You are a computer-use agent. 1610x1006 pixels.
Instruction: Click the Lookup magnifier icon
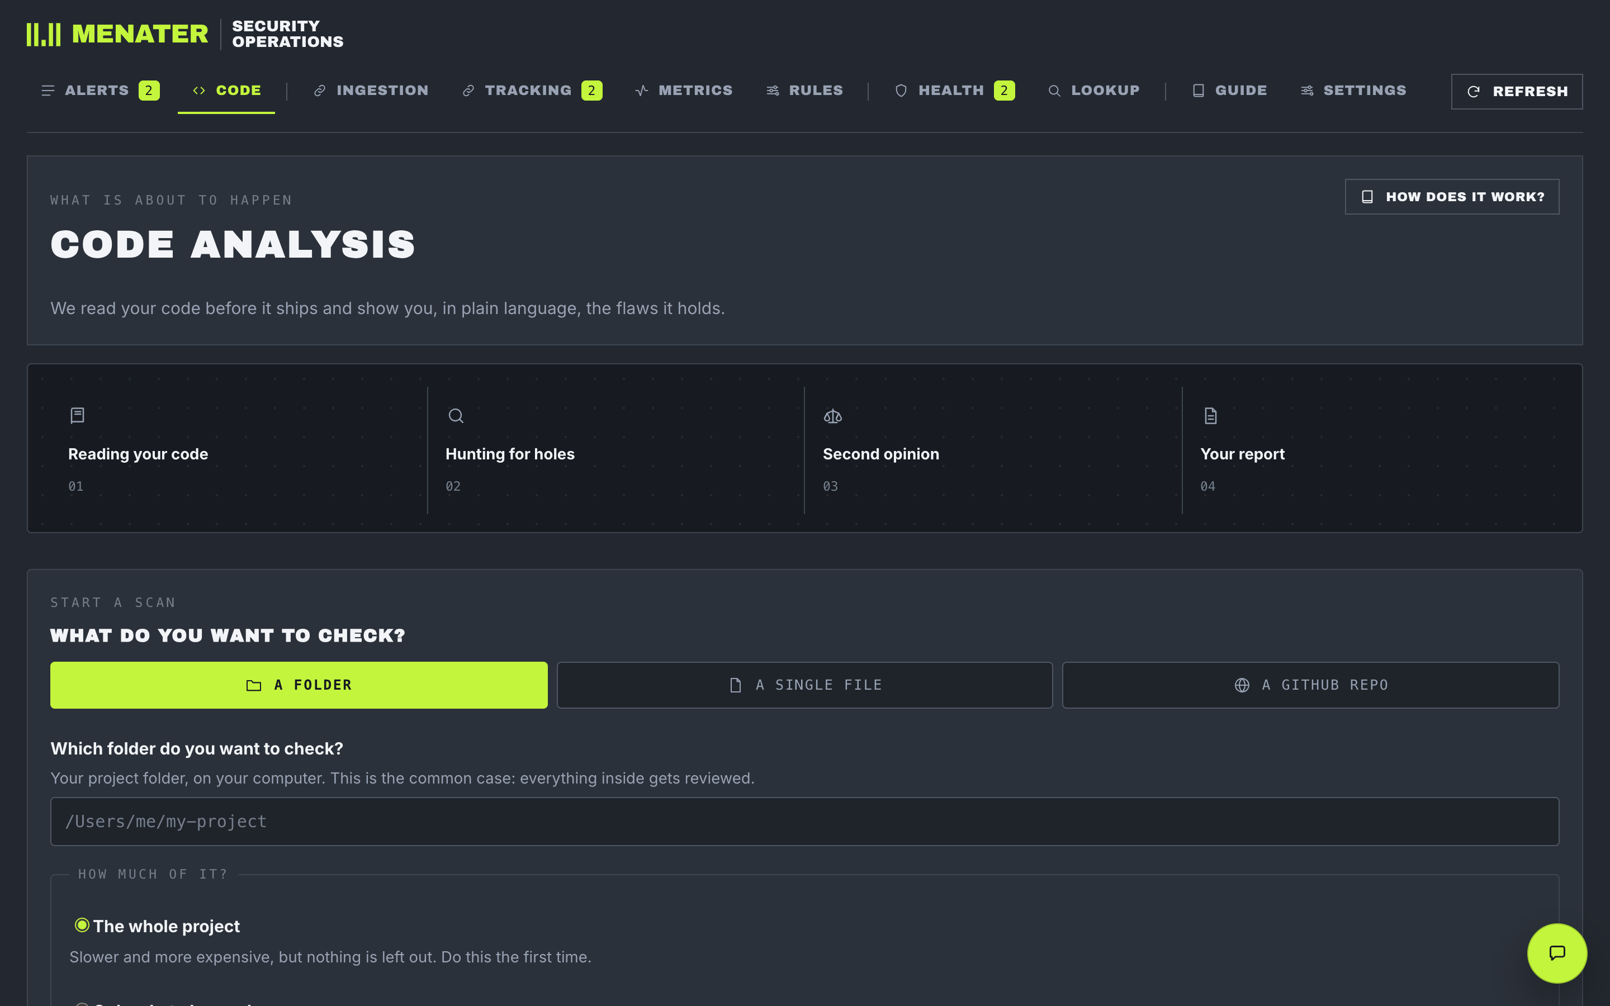(x=1054, y=91)
